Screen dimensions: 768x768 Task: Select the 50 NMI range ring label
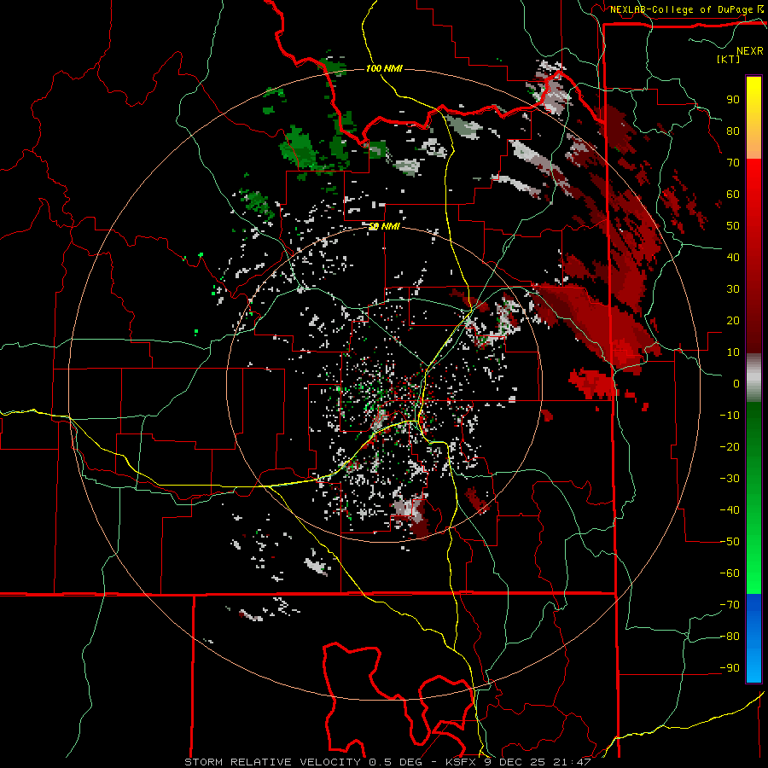384,226
